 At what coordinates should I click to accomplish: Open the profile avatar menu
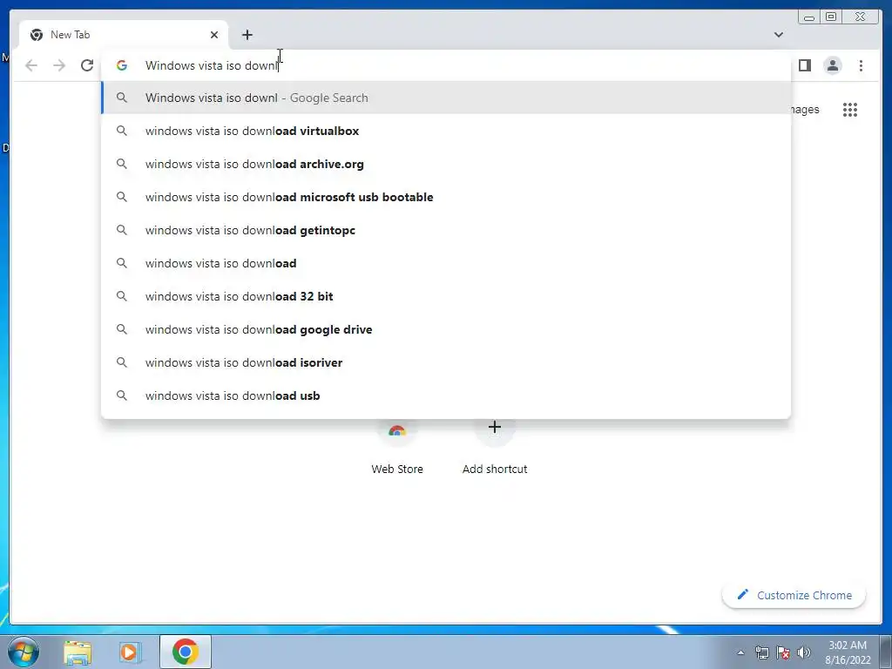(833, 65)
